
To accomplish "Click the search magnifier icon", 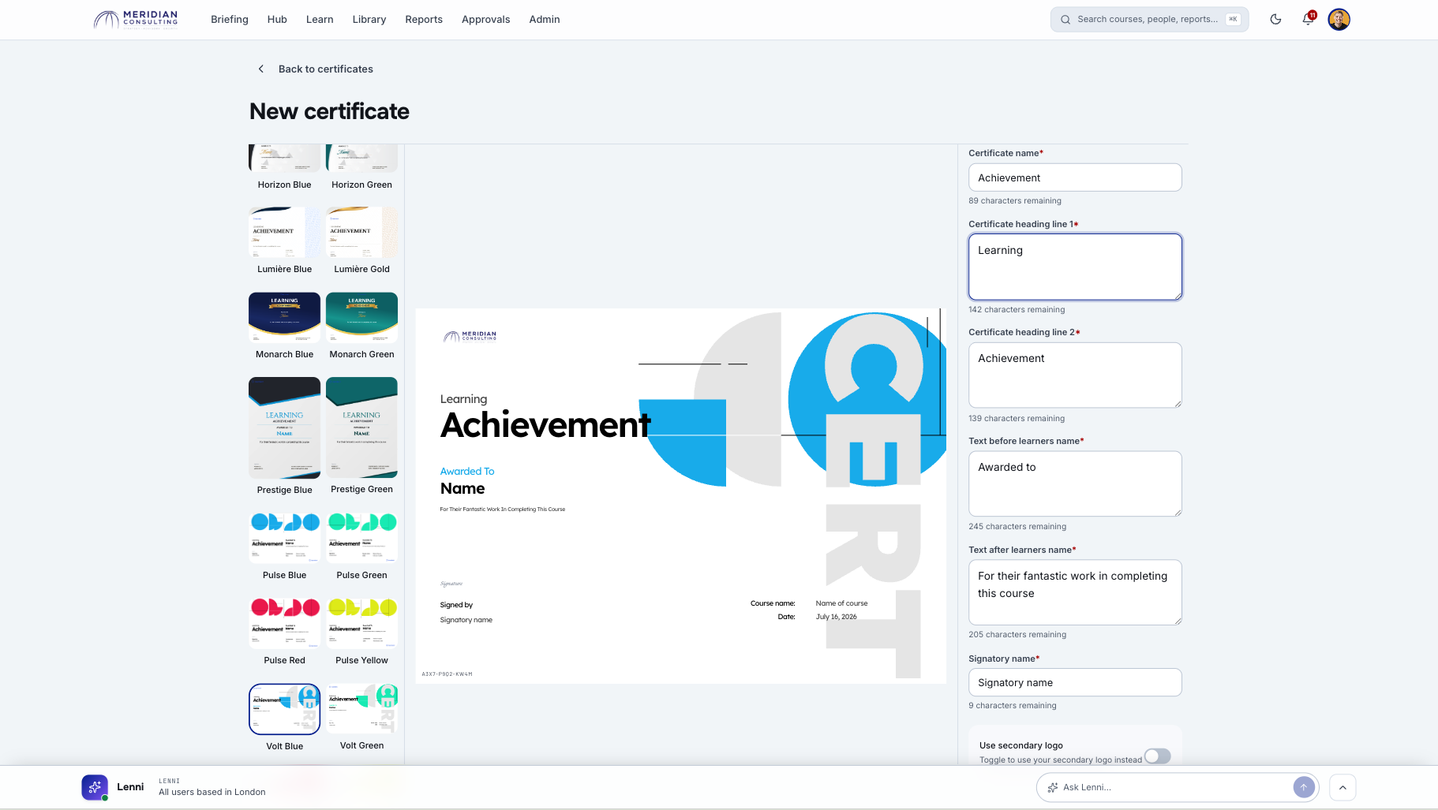I will tap(1065, 20).
